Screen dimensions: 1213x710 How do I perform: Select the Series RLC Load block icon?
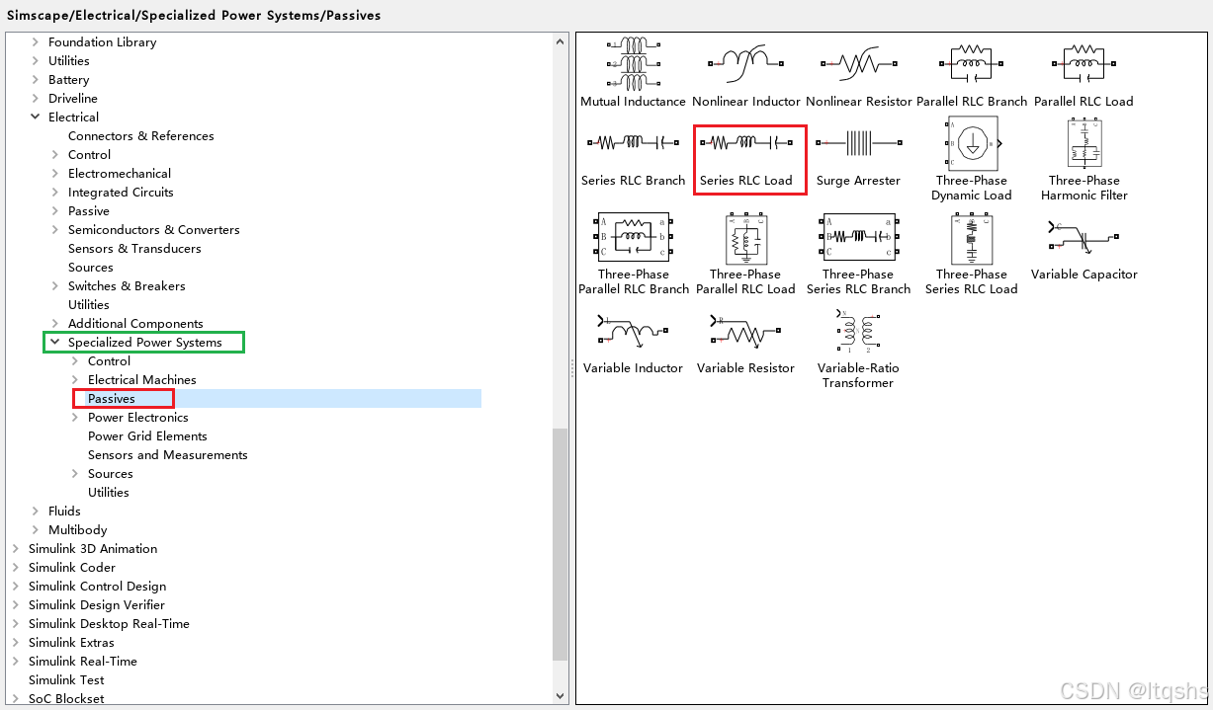pos(745,143)
